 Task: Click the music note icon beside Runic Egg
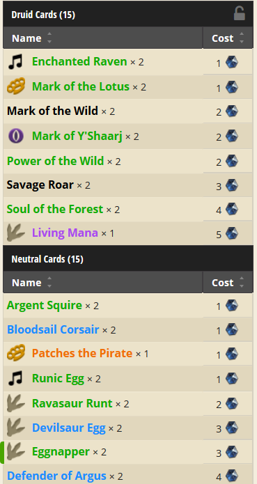tap(16, 378)
